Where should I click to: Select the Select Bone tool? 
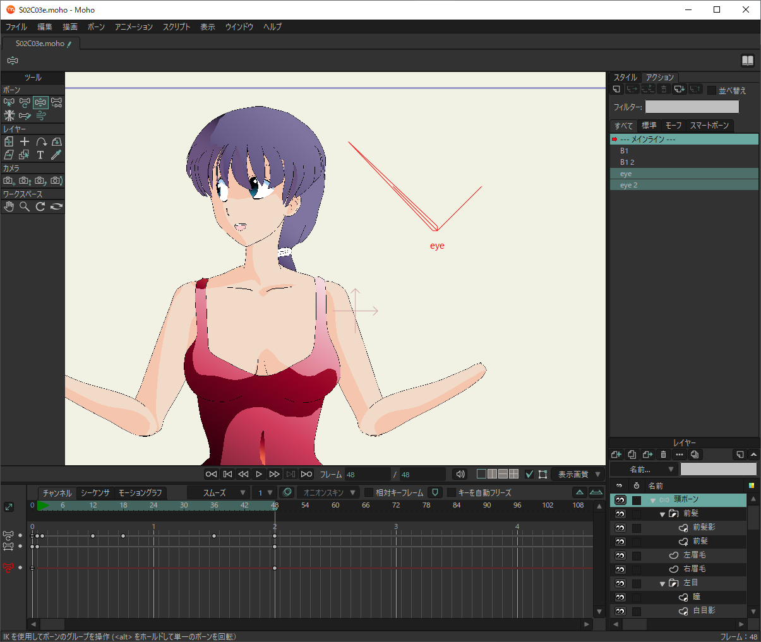pos(9,102)
